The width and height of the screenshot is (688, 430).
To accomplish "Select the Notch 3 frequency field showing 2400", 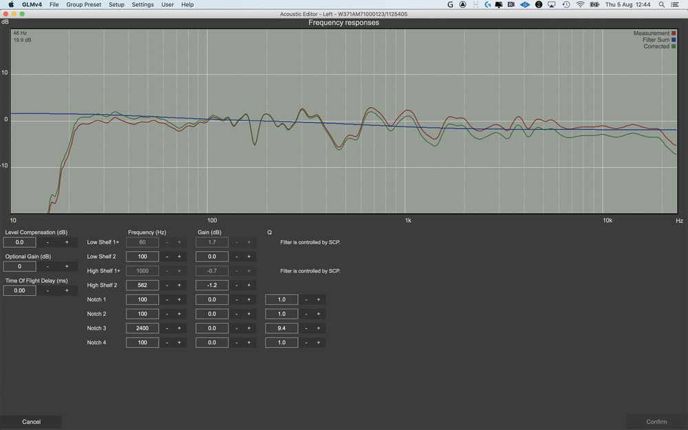I will coord(142,328).
